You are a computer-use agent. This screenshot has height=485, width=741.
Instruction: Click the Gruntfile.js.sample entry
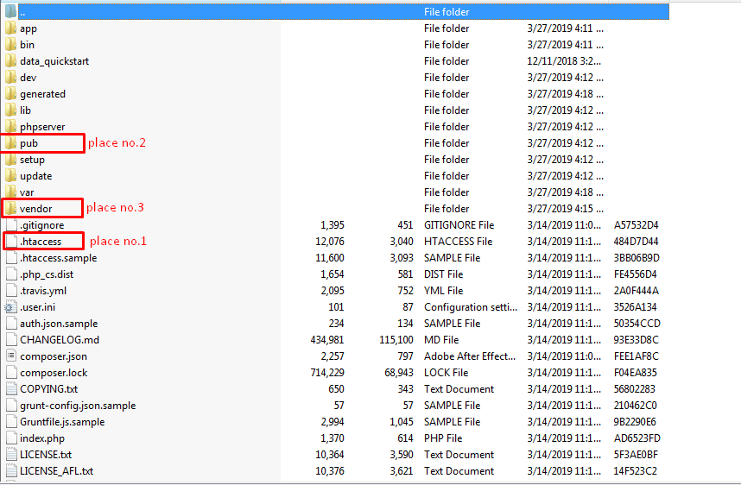pos(62,422)
